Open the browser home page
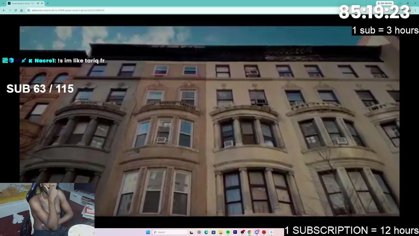 [21, 10]
